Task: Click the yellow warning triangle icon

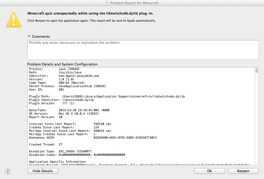Action: click(14, 20)
